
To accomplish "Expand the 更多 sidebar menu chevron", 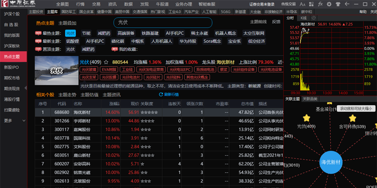I will [24, 121].
